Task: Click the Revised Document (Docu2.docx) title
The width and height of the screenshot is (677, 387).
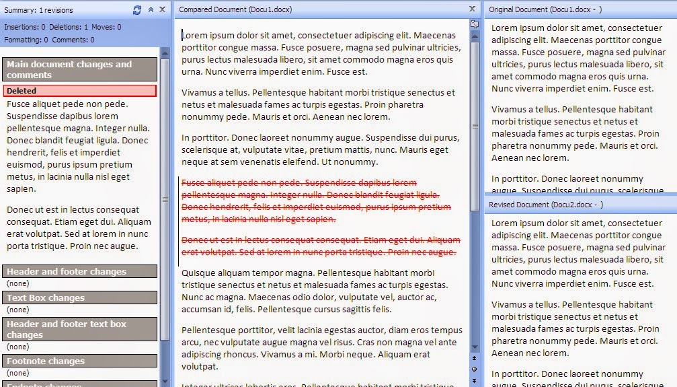Action: point(546,205)
